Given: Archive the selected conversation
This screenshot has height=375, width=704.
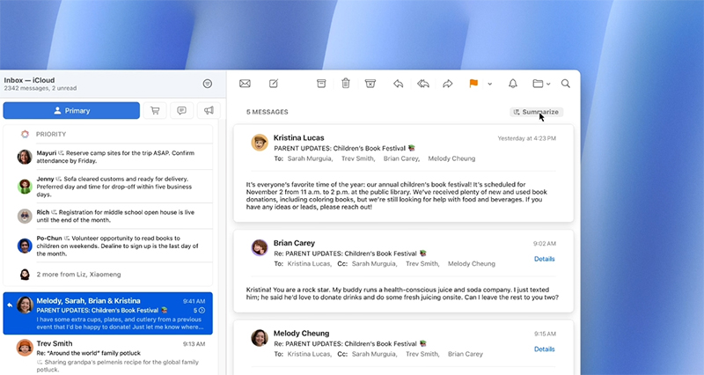Looking at the screenshot, I should click(x=321, y=84).
